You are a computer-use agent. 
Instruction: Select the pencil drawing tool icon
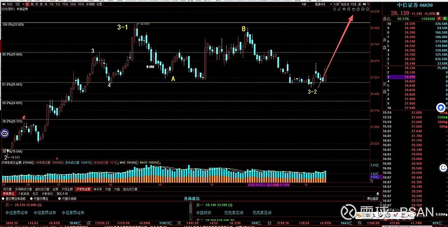[339, 9]
